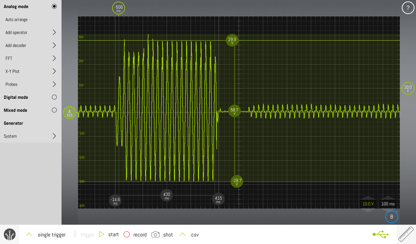Screen dimensions: 416x244
Task: Click the USB connection status icon
Action: coord(380,234)
